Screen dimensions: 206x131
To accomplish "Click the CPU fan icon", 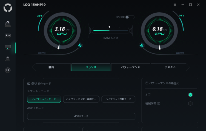I will [80, 45].
